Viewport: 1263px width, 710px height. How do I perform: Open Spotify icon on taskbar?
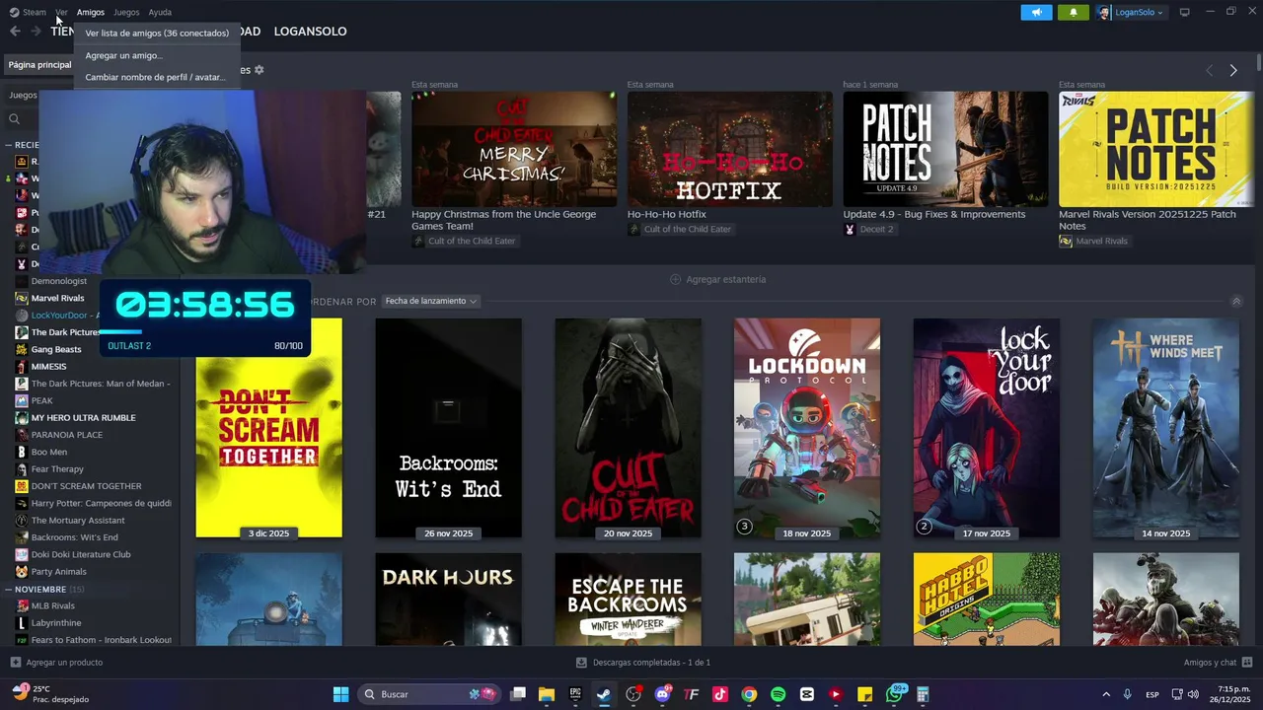(x=778, y=694)
